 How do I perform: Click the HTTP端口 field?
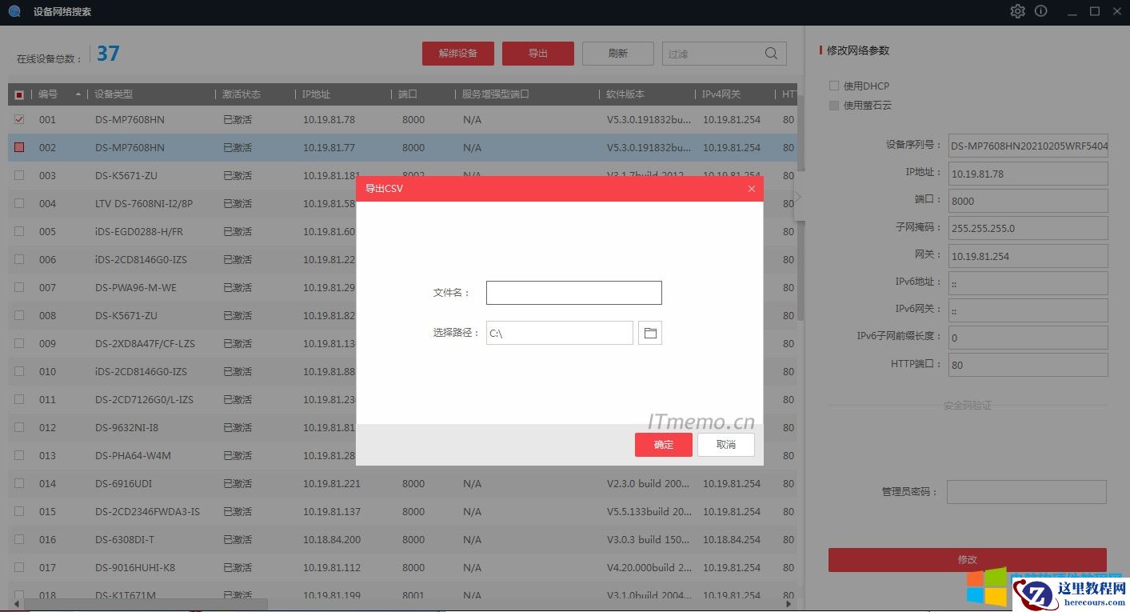tap(1028, 364)
